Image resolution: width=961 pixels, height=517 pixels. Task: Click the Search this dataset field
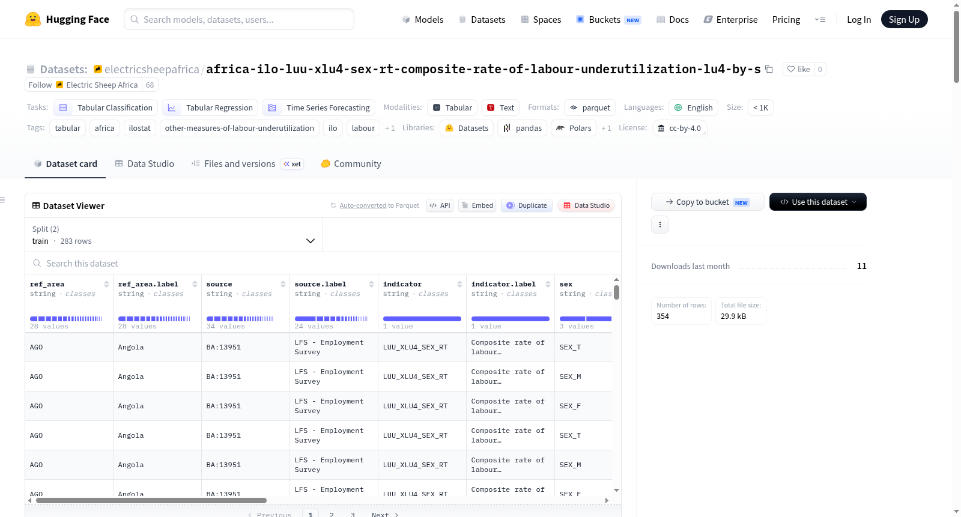point(323,264)
